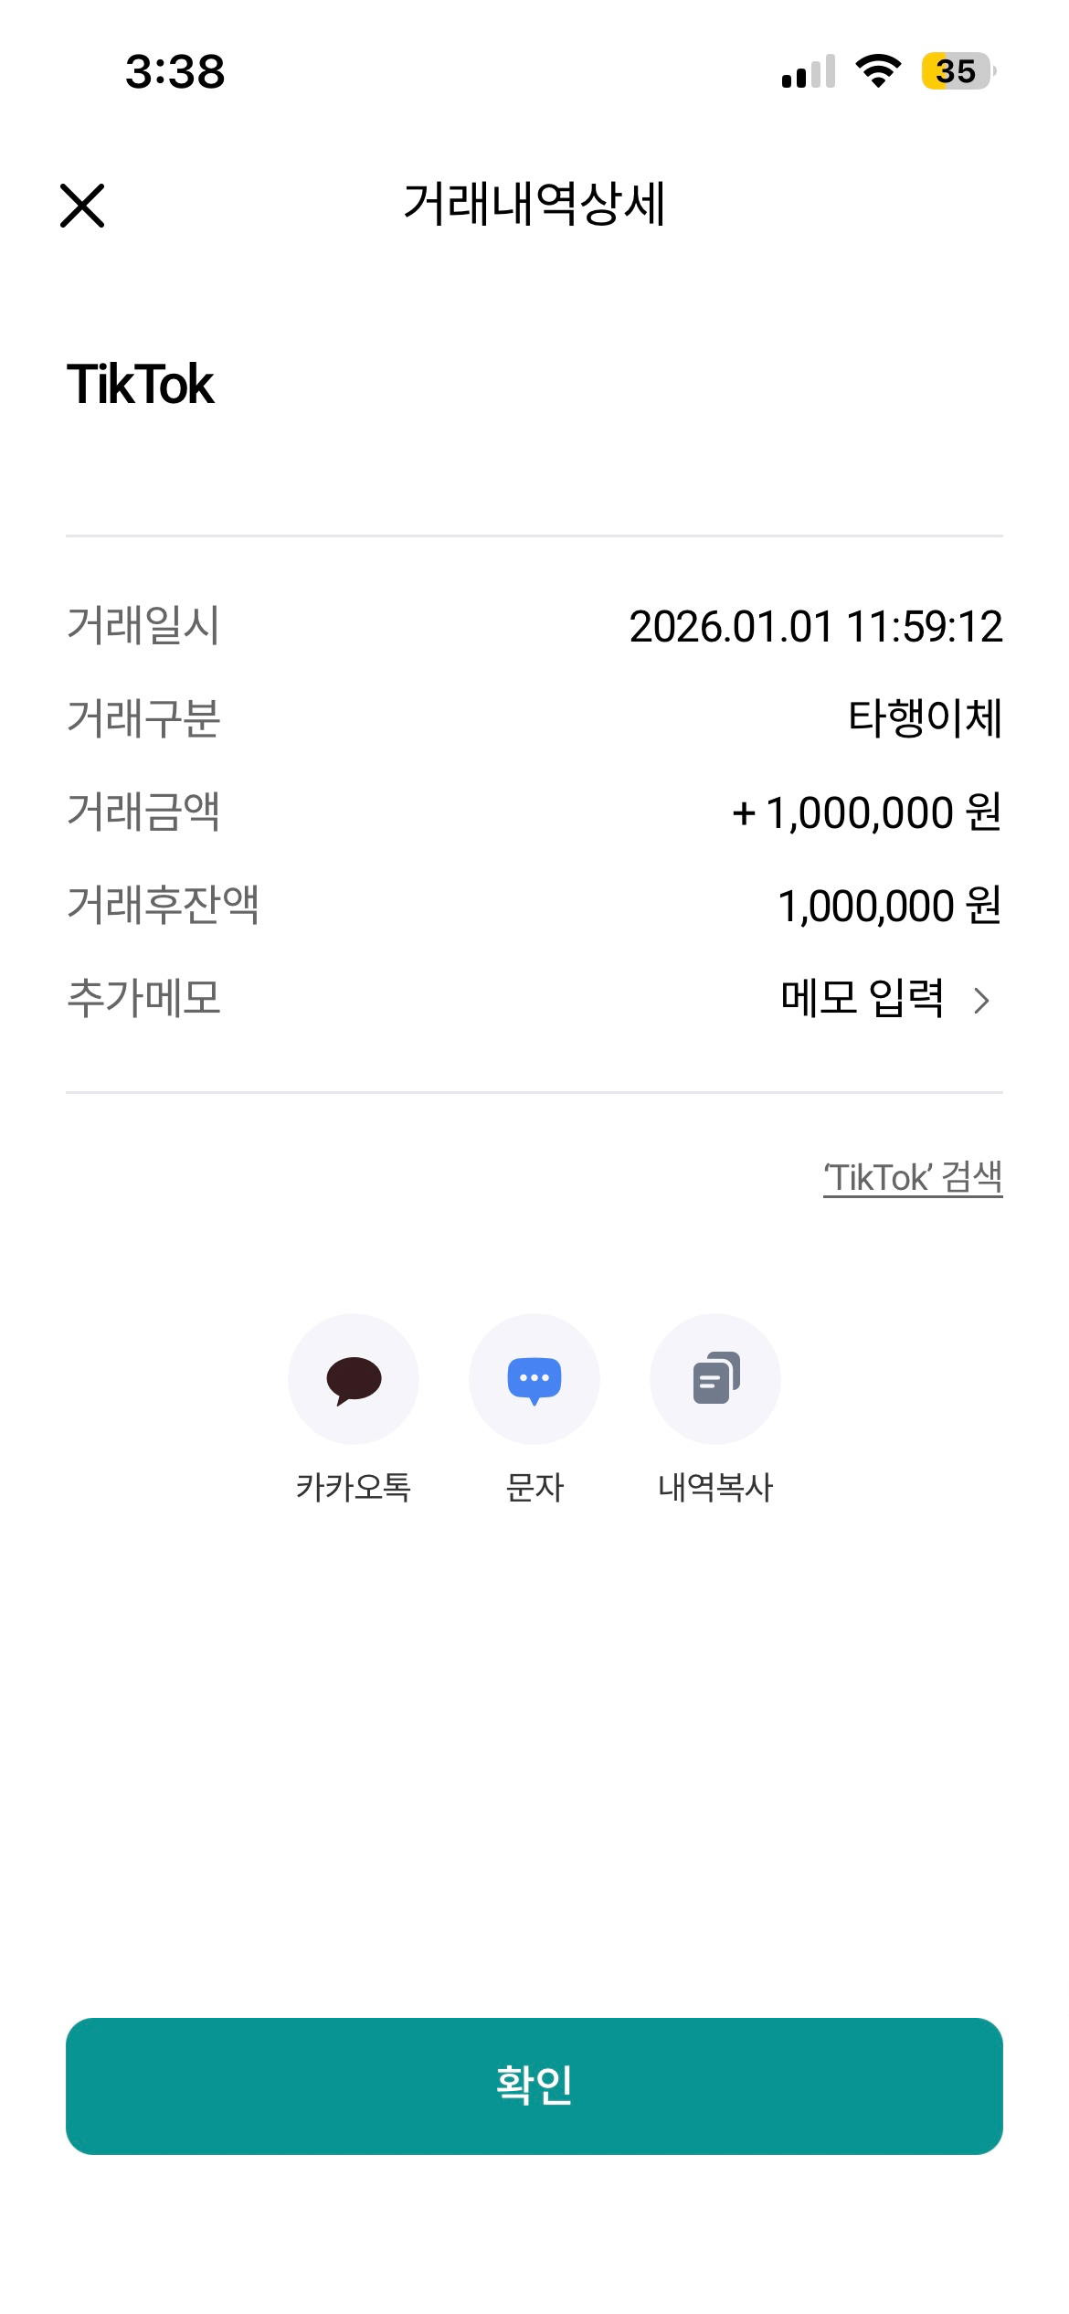Tap the 내역복사 copy icon
This screenshot has height=2314, width=1069.
click(x=715, y=1378)
